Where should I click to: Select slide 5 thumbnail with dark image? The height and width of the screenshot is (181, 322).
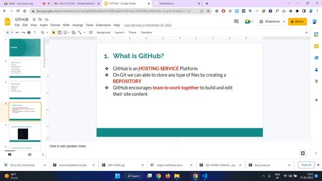pos(25,133)
